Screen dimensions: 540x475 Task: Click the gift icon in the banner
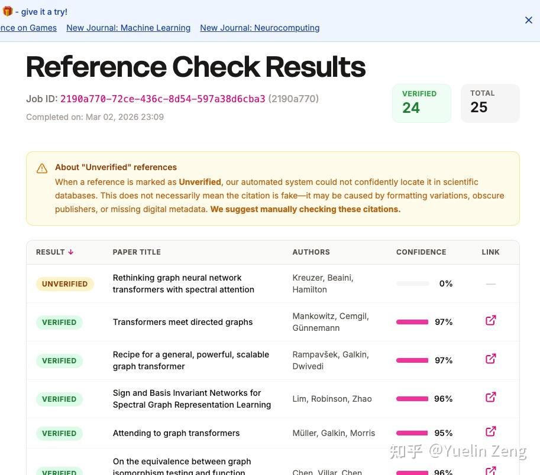point(7,11)
